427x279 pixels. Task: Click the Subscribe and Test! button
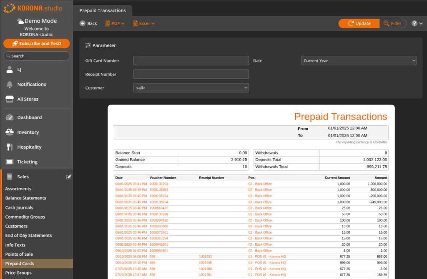[x=37, y=43]
